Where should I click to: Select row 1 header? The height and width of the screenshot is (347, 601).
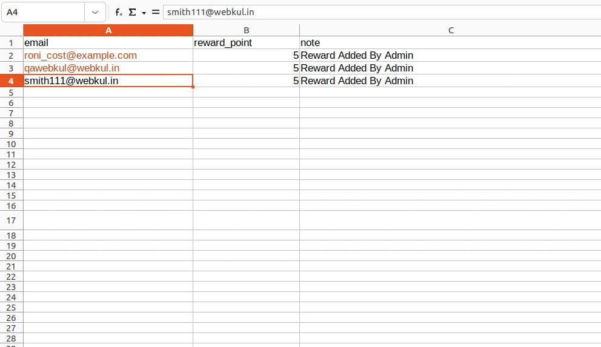point(11,43)
